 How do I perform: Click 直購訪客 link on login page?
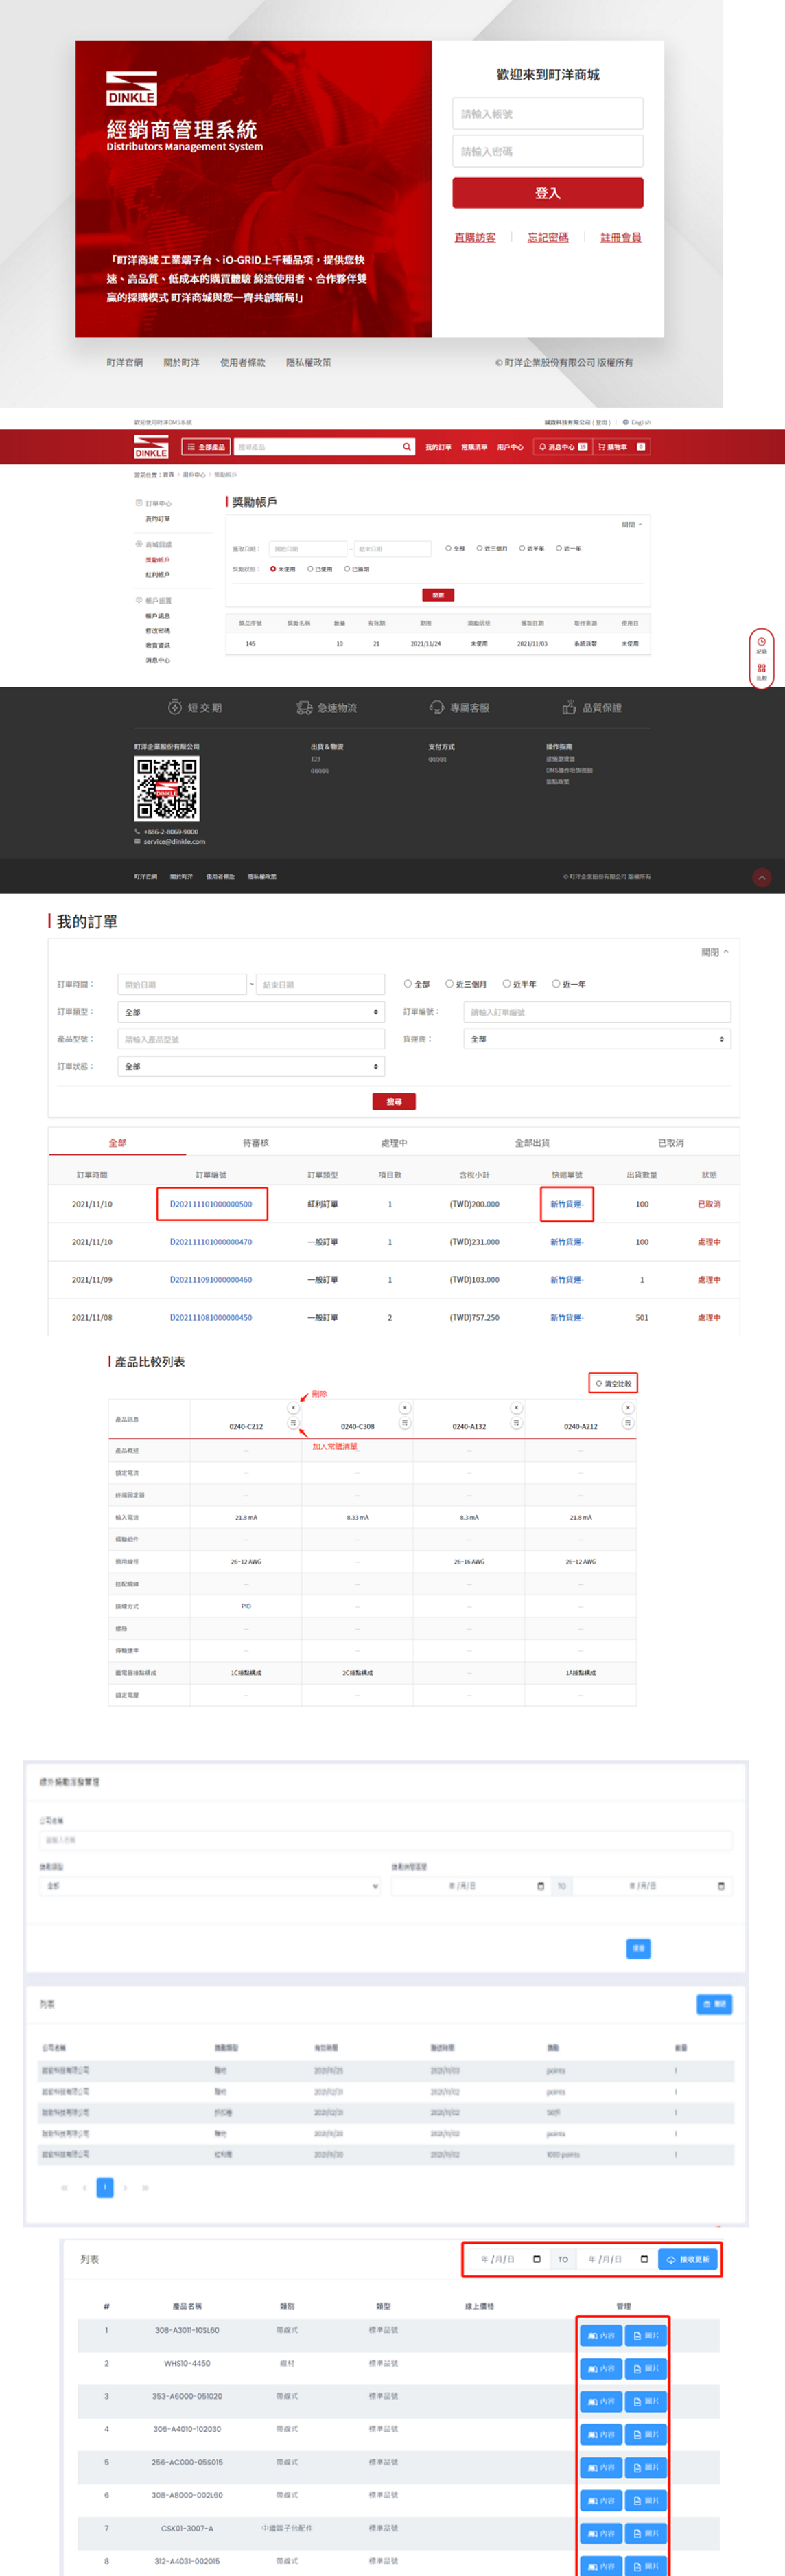tap(474, 238)
